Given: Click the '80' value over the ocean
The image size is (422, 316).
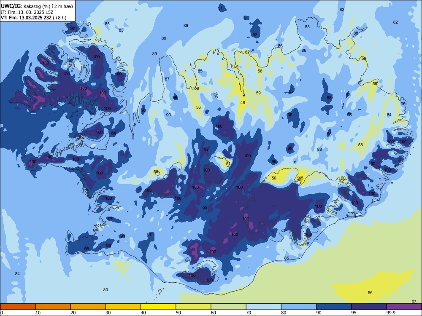Looking at the screenshot, I should click(105, 290).
